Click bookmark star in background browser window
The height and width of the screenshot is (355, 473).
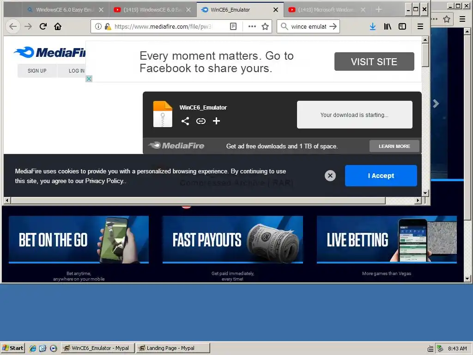pyautogui.click(x=447, y=19)
